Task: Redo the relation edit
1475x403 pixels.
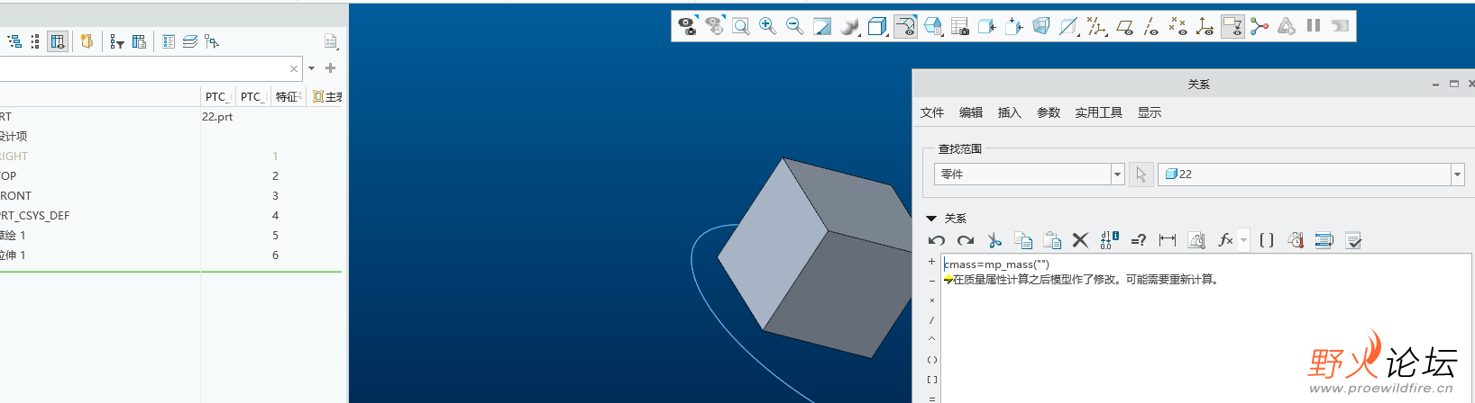Action: click(966, 240)
